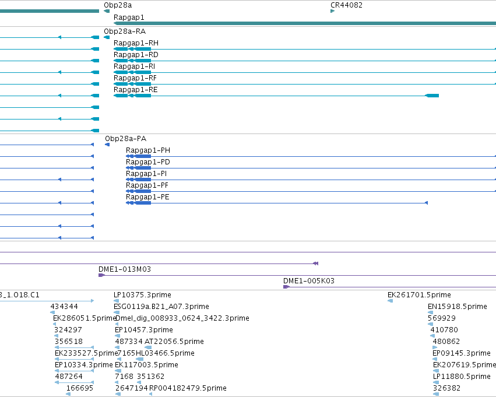Viewport: 496px width, 397px height.
Task: Click the 166695 EST label
Action: (x=80, y=388)
